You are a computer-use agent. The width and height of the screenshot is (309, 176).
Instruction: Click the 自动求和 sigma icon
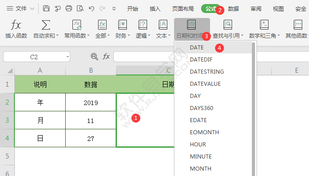click(x=46, y=25)
